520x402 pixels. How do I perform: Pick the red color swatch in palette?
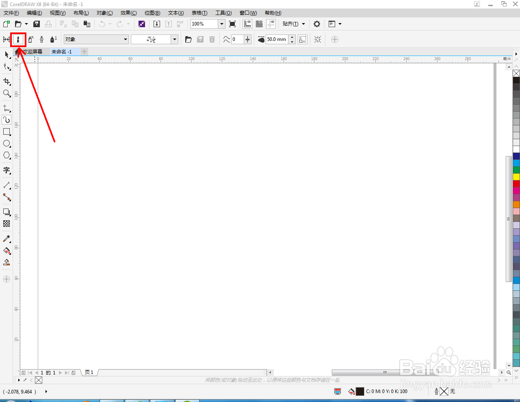click(x=516, y=184)
